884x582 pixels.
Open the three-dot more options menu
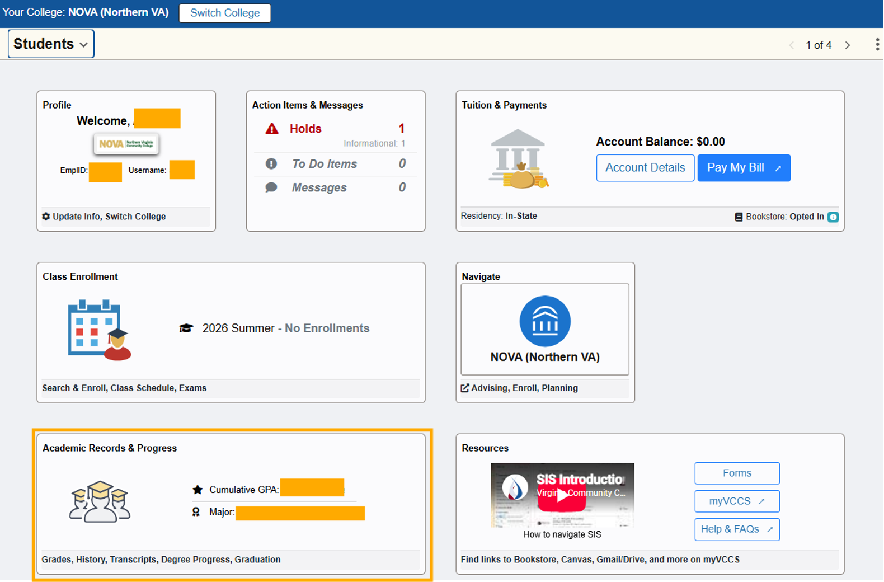coord(877,45)
